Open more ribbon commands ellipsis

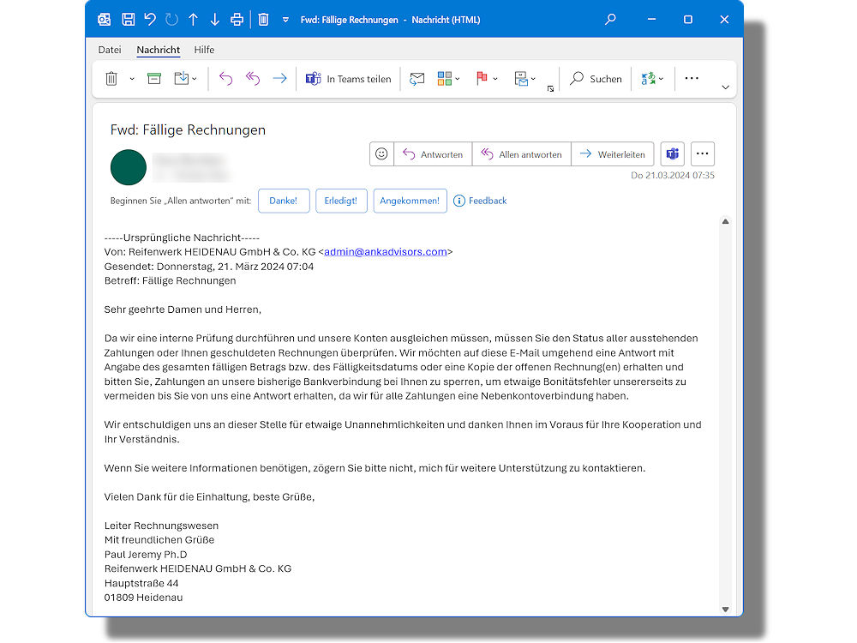coord(692,78)
